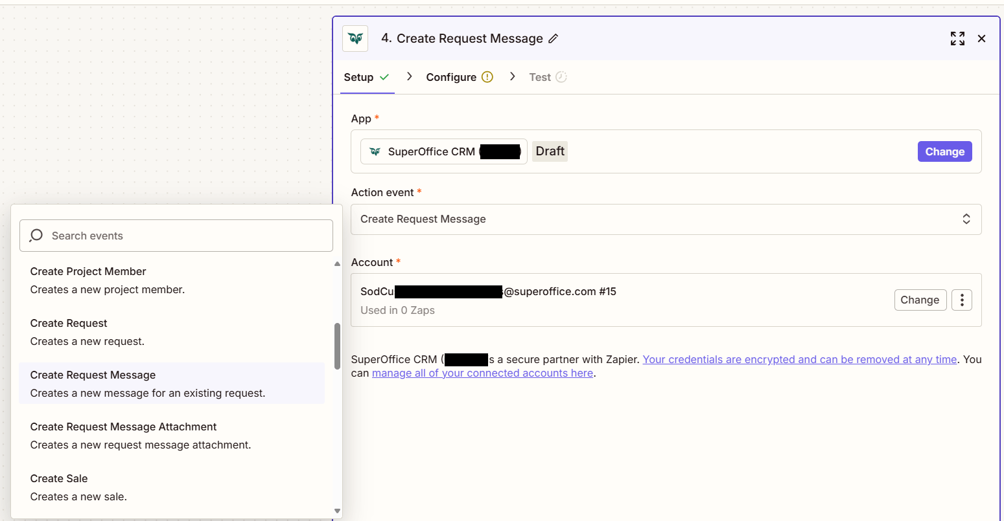Select Create Request Message event
The image size is (1004, 521).
[x=172, y=384]
